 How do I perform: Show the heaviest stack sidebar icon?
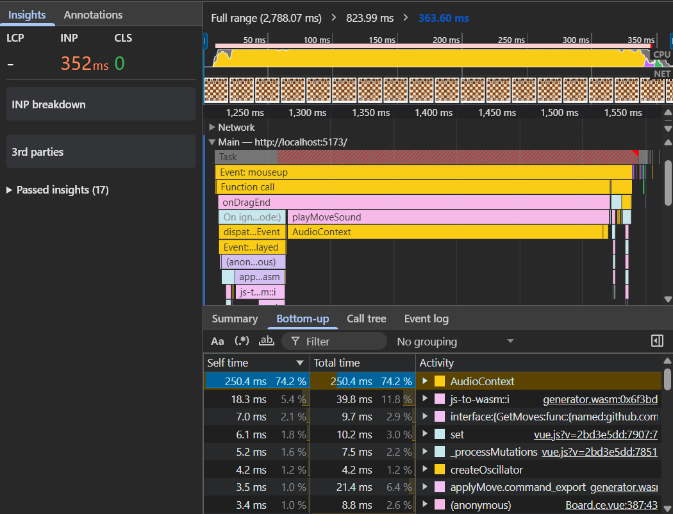point(657,341)
